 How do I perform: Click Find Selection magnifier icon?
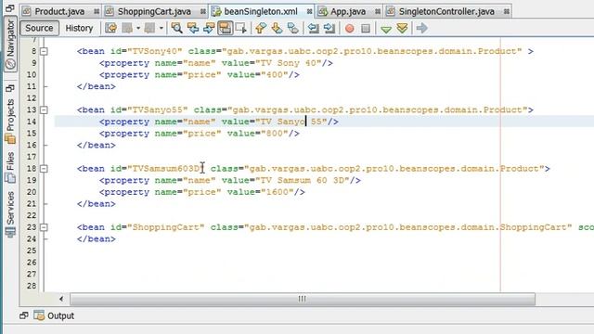click(177, 28)
